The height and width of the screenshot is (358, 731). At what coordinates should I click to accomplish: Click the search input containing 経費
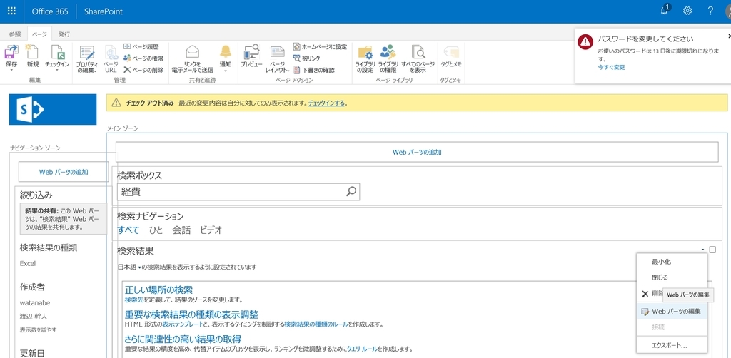coord(231,191)
